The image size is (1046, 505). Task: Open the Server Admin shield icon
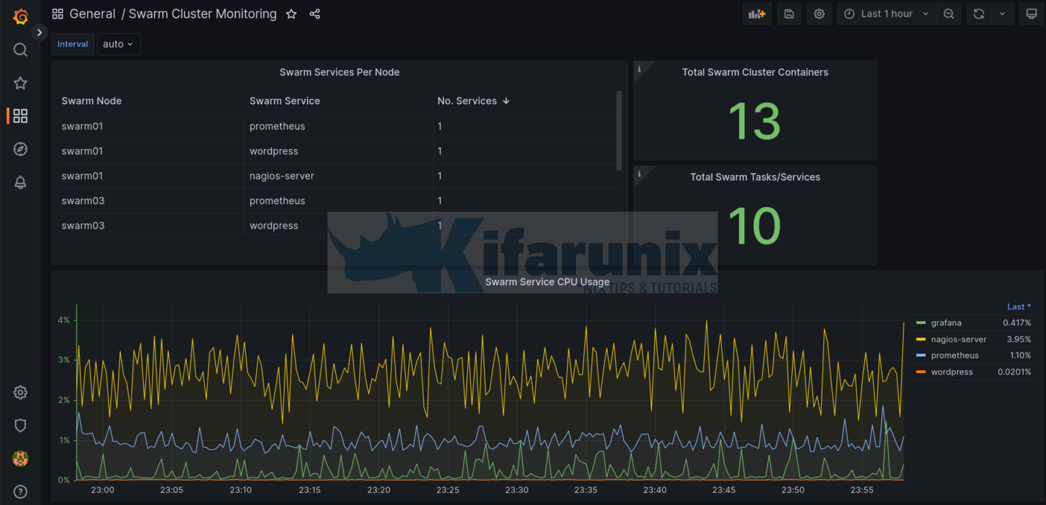tap(20, 425)
